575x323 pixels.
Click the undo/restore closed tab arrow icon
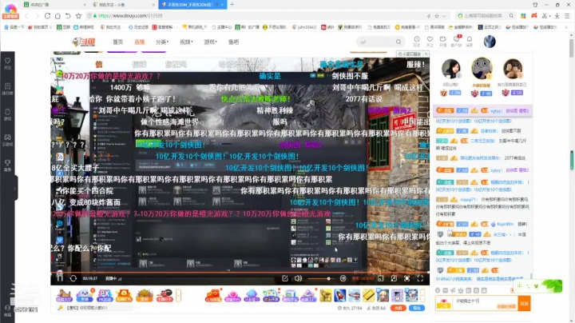(68, 16)
